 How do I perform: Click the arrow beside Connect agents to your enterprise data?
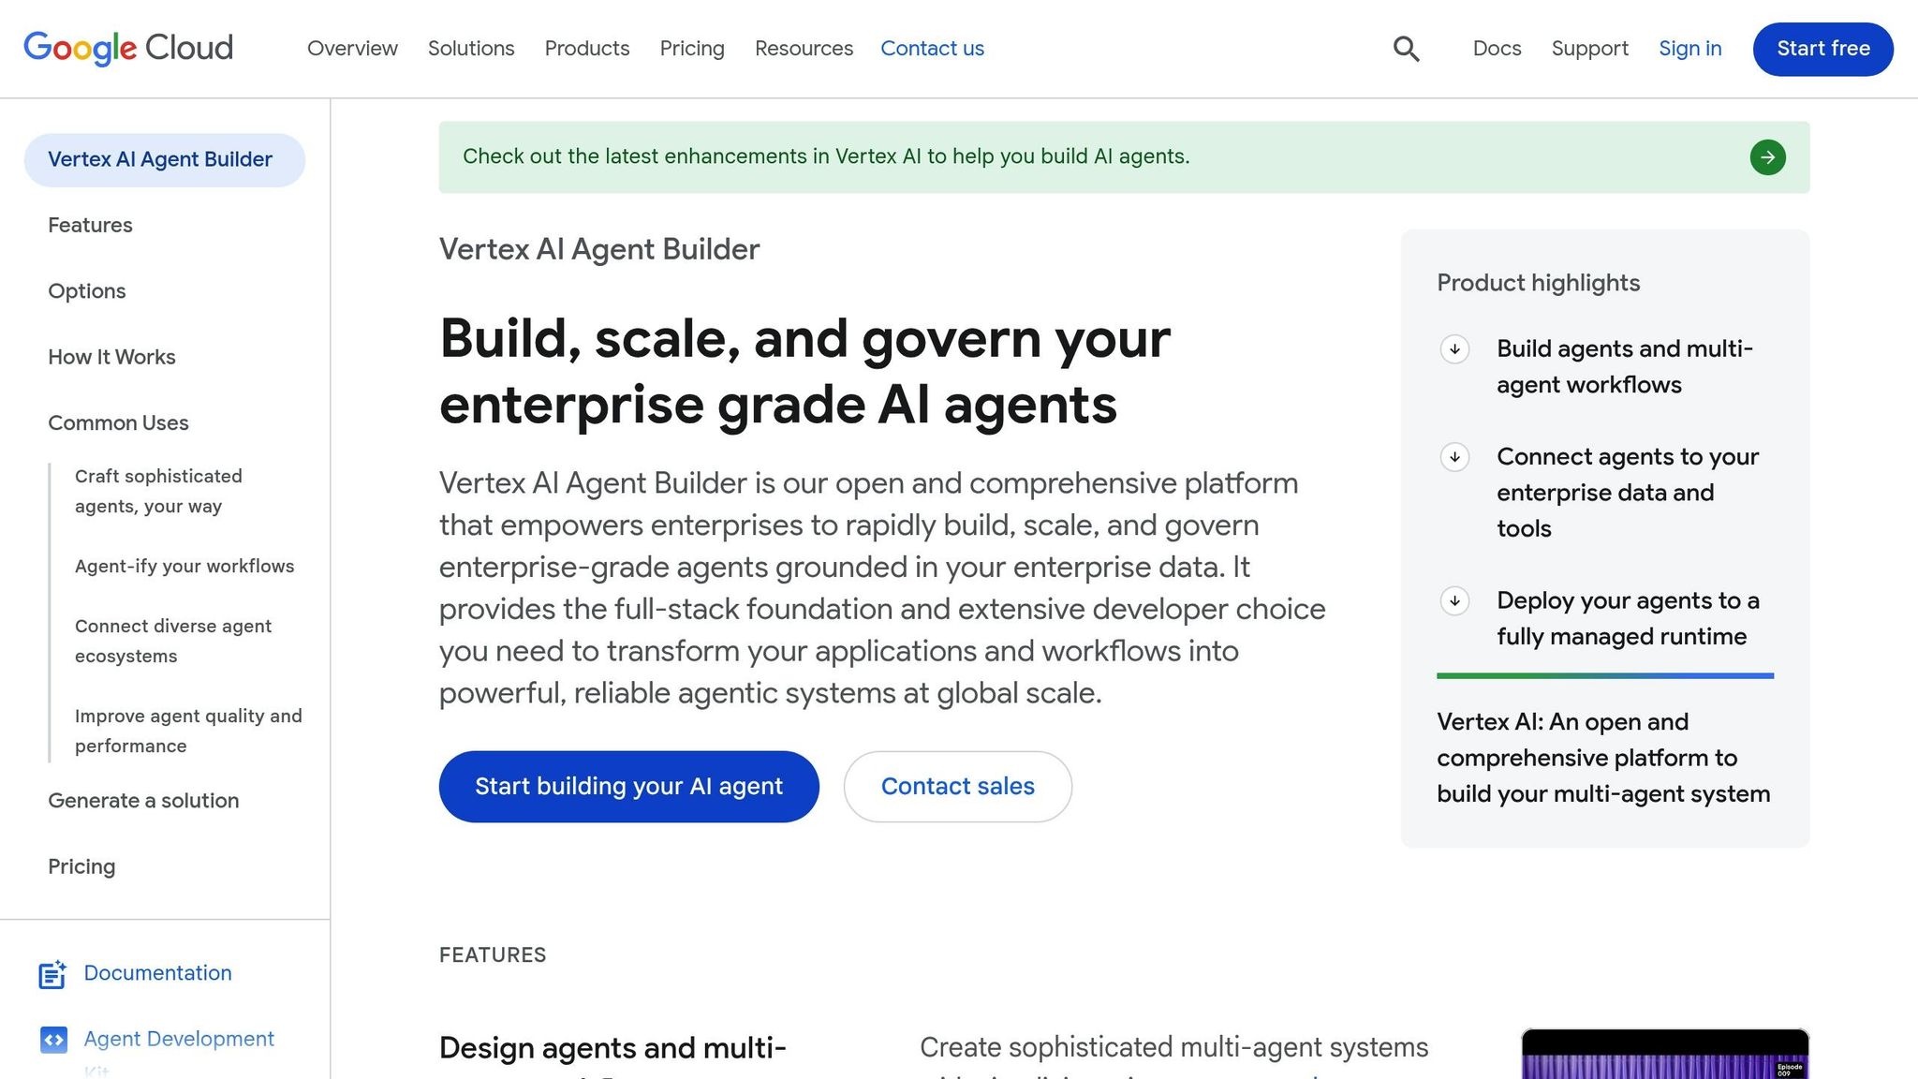click(x=1454, y=458)
